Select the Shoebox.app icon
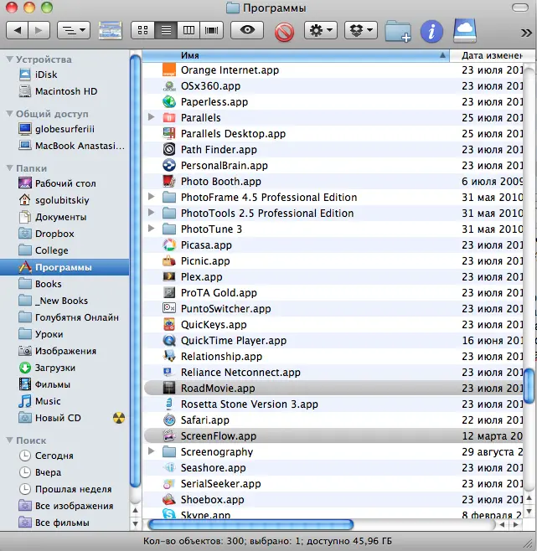 coord(169,499)
